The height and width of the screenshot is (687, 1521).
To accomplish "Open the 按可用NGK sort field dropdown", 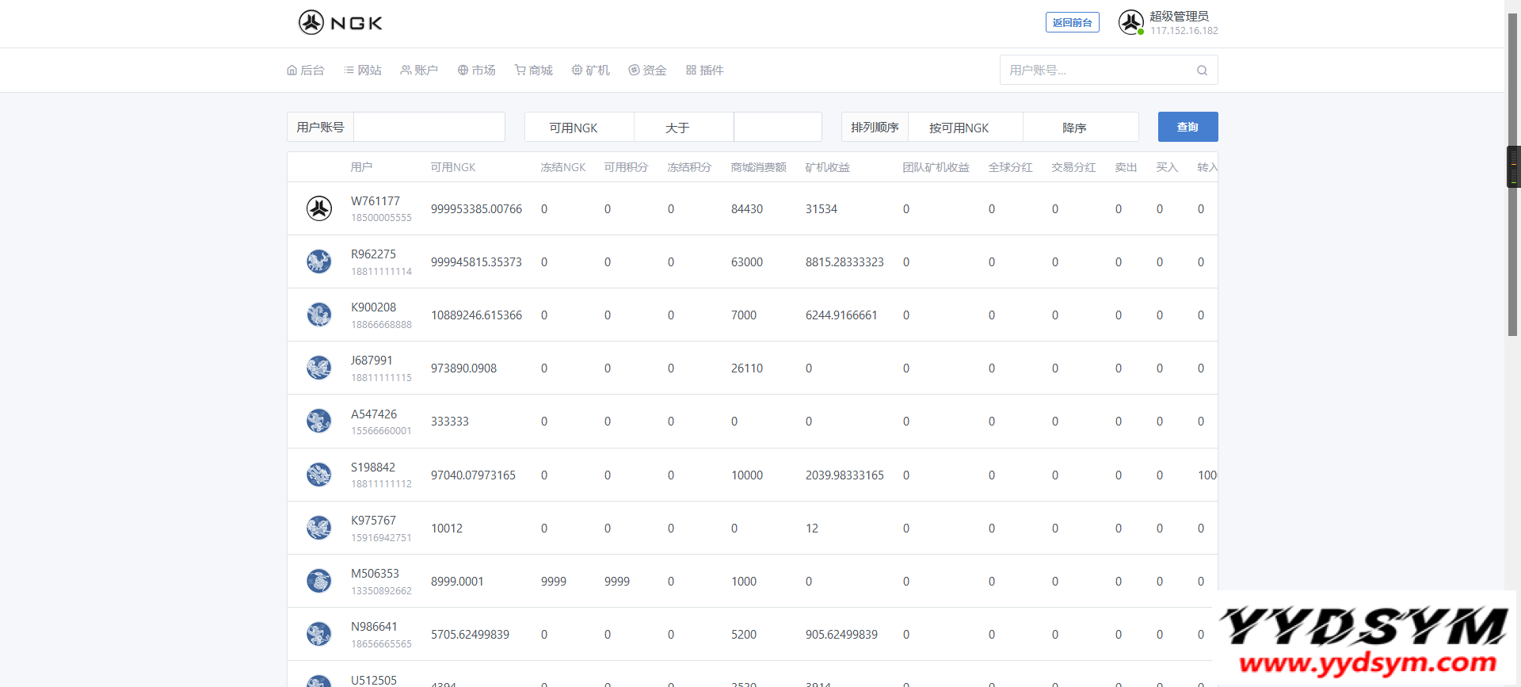I will click(x=964, y=128).
